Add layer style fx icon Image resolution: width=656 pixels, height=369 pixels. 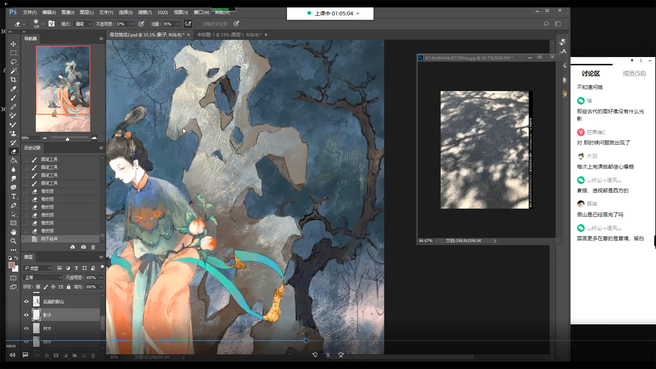pyautogui.click(x=47, y=356)
